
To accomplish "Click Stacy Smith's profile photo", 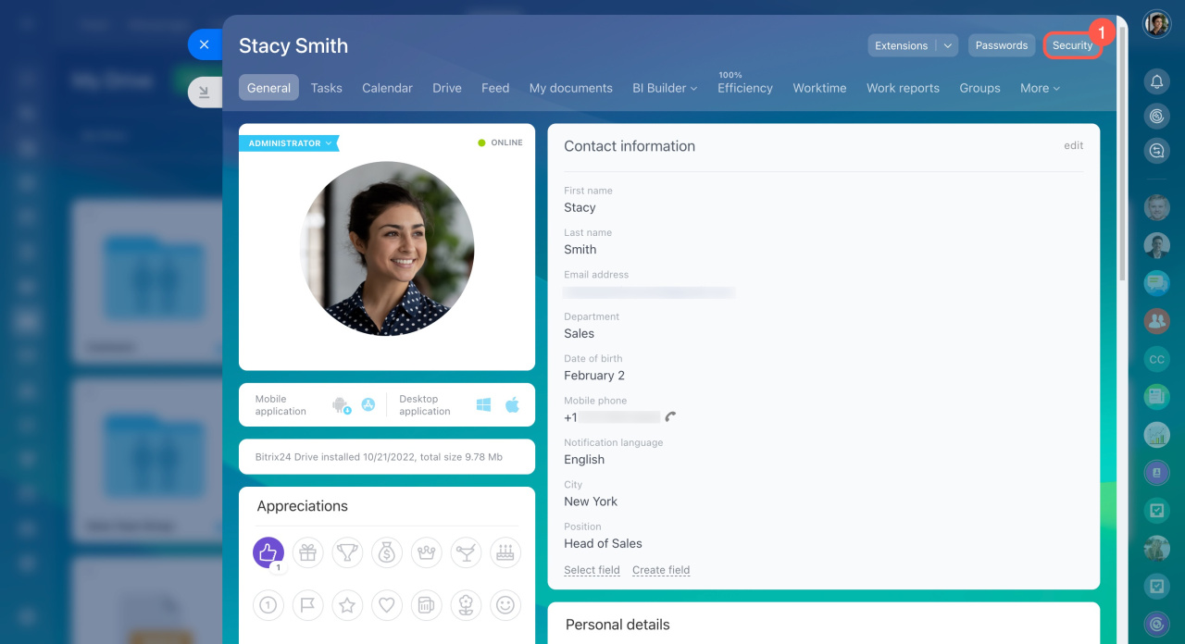I will (x=387, y=248).
